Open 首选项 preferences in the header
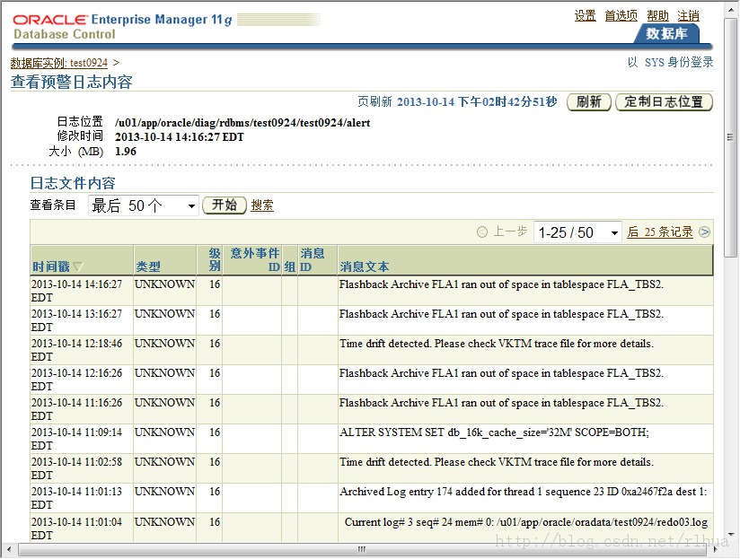This screenshot has height=559, width=740. pos(621,16)
